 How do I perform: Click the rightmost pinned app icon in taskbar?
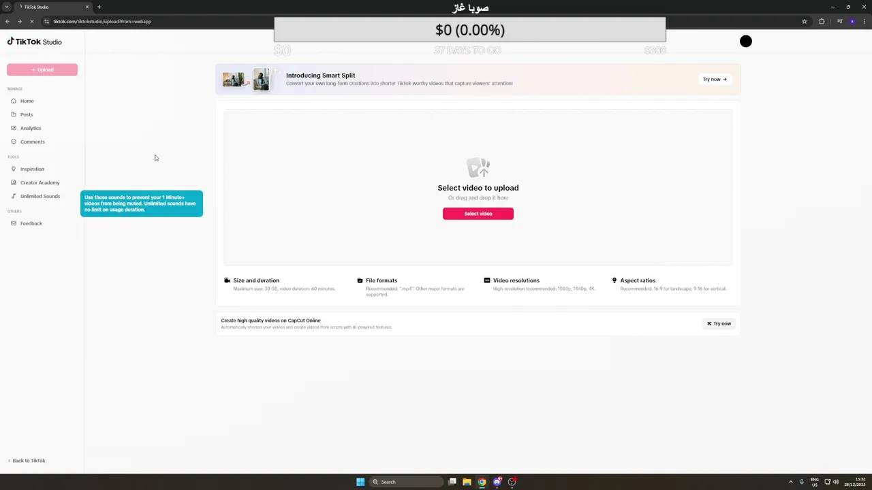coord(512,482)
